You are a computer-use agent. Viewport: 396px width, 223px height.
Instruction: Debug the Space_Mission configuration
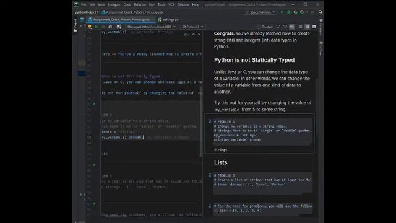point(289,12)
